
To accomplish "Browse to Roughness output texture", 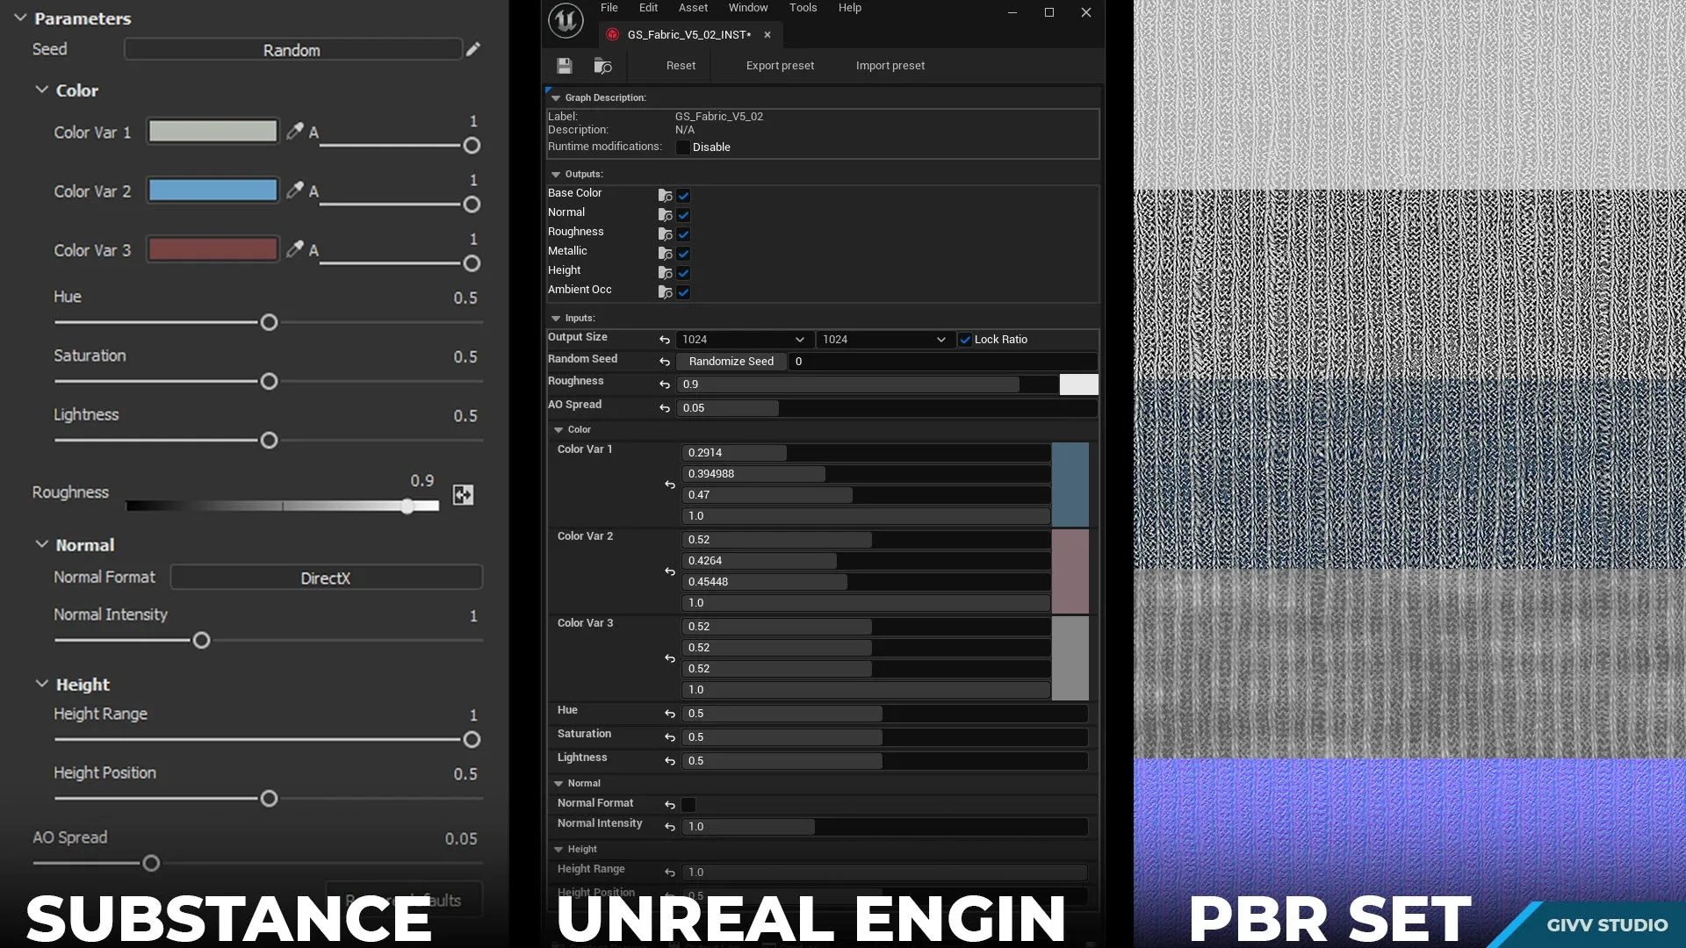I will pos(666,234).
